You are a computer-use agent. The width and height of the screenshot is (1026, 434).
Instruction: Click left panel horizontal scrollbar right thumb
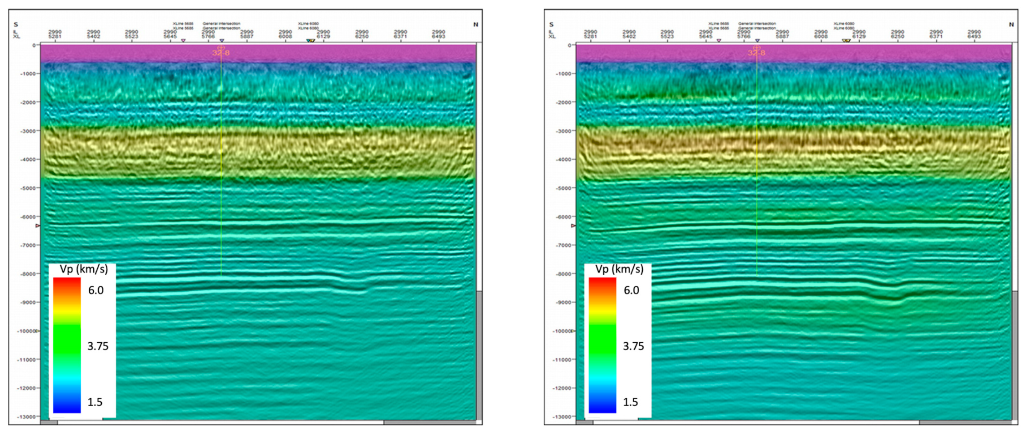(x=429, y=422)
